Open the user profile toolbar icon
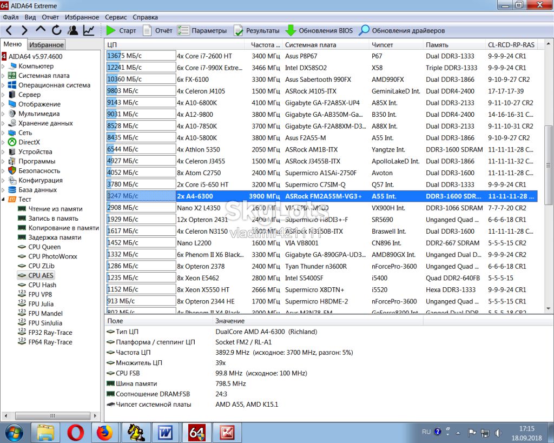 [73, 30]
